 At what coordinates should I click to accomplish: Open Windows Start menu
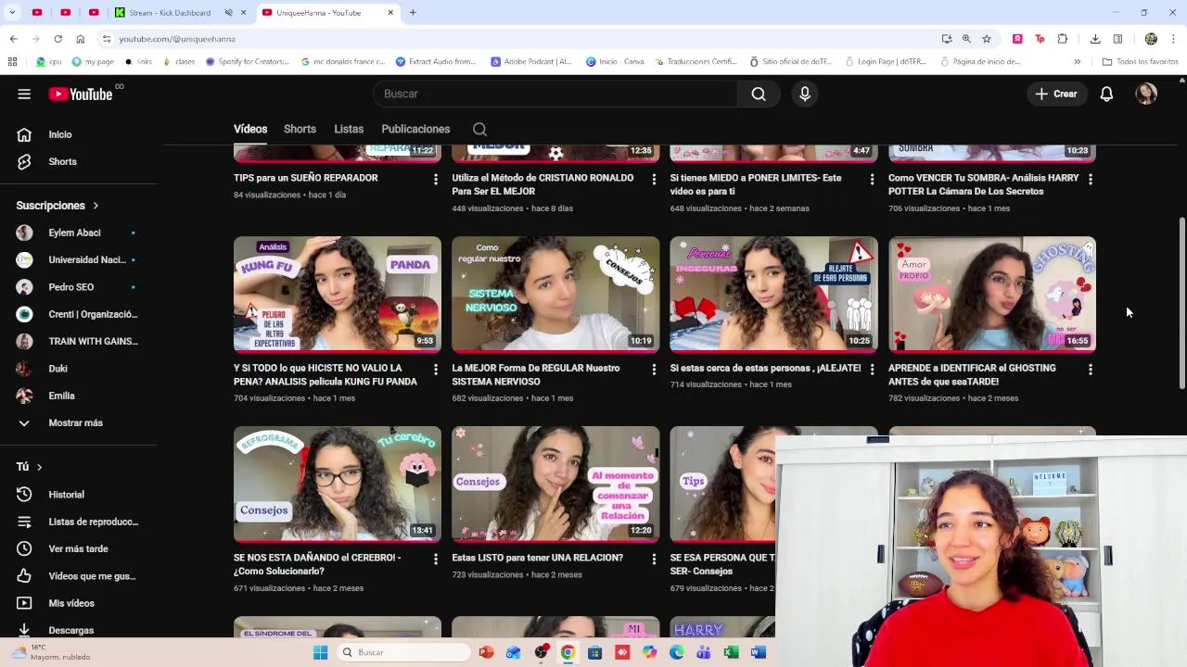coord(321,652)
